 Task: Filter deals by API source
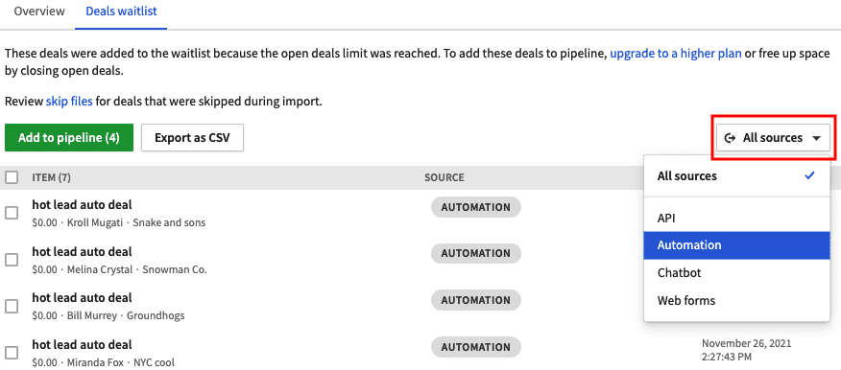click(737, 218)
